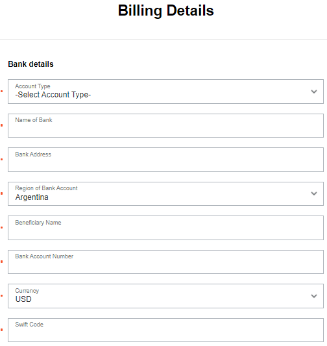Click the Billing Details page heading
Viewport: 327px width, 346px height.
click(166, 10)
